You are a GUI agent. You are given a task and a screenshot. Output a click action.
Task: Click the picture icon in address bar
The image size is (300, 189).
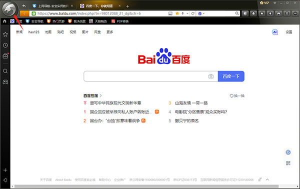(x=170, y=13)
